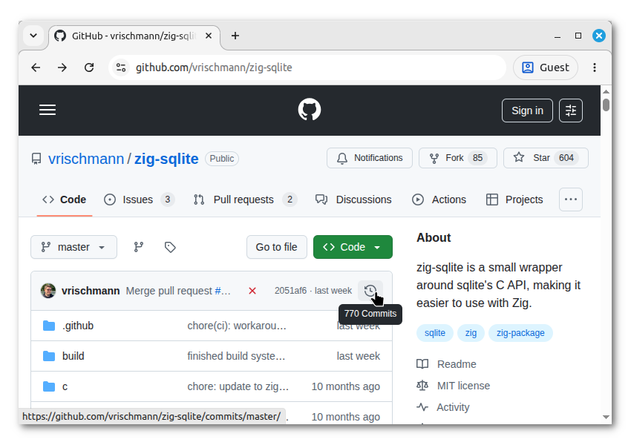Click vrischmann's avatar in commit row
This screenshot has height=445, width=631.
click(48, 290)
